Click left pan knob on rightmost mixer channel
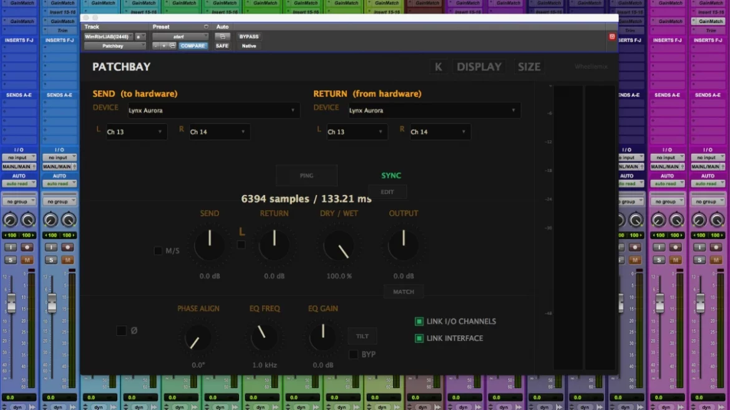Screen dimensions: 730x410 coord(699,220)
